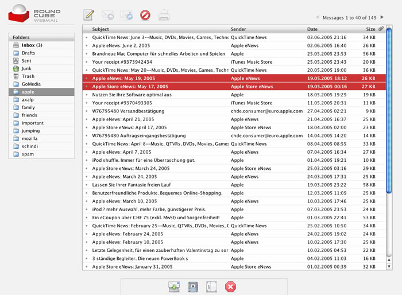This screenshot has width=402, height=295.
Task: Open the spam folder
Action: pyautogui.click(x=41, y=154)
